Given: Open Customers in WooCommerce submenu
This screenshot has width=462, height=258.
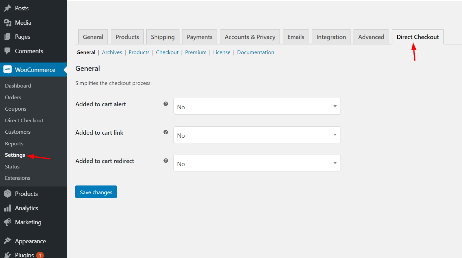Looking at the screenshot, I should [18, 132].
